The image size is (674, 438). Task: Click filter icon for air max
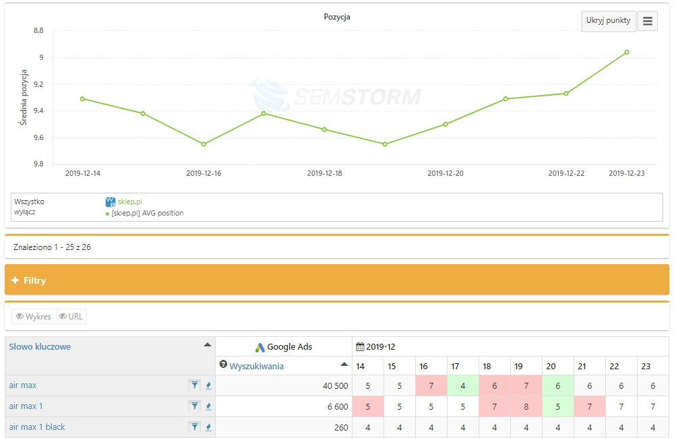click(194, 385)
